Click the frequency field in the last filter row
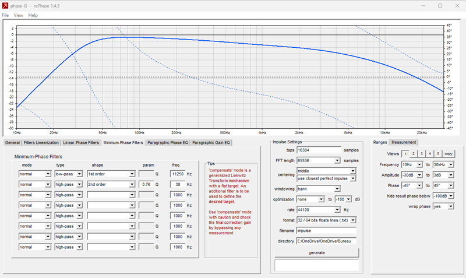The image size is (466, 278). click(178, 247)
